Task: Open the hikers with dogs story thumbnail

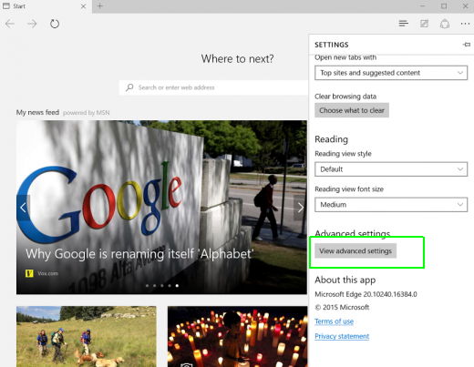Action: point(87,336)
